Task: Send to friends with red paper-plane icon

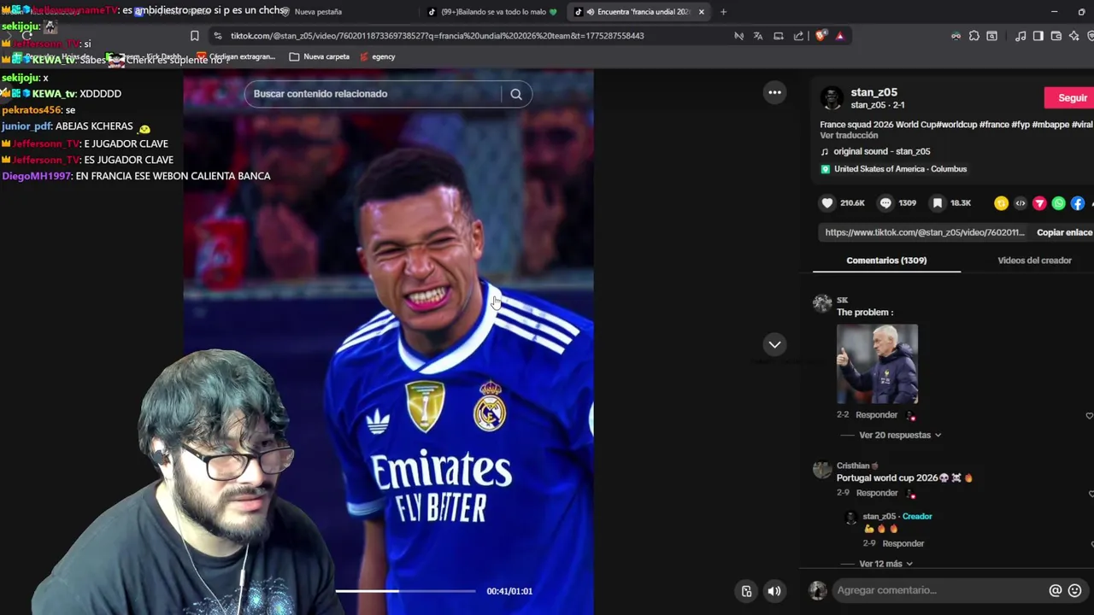Action: coord(1039,203)
